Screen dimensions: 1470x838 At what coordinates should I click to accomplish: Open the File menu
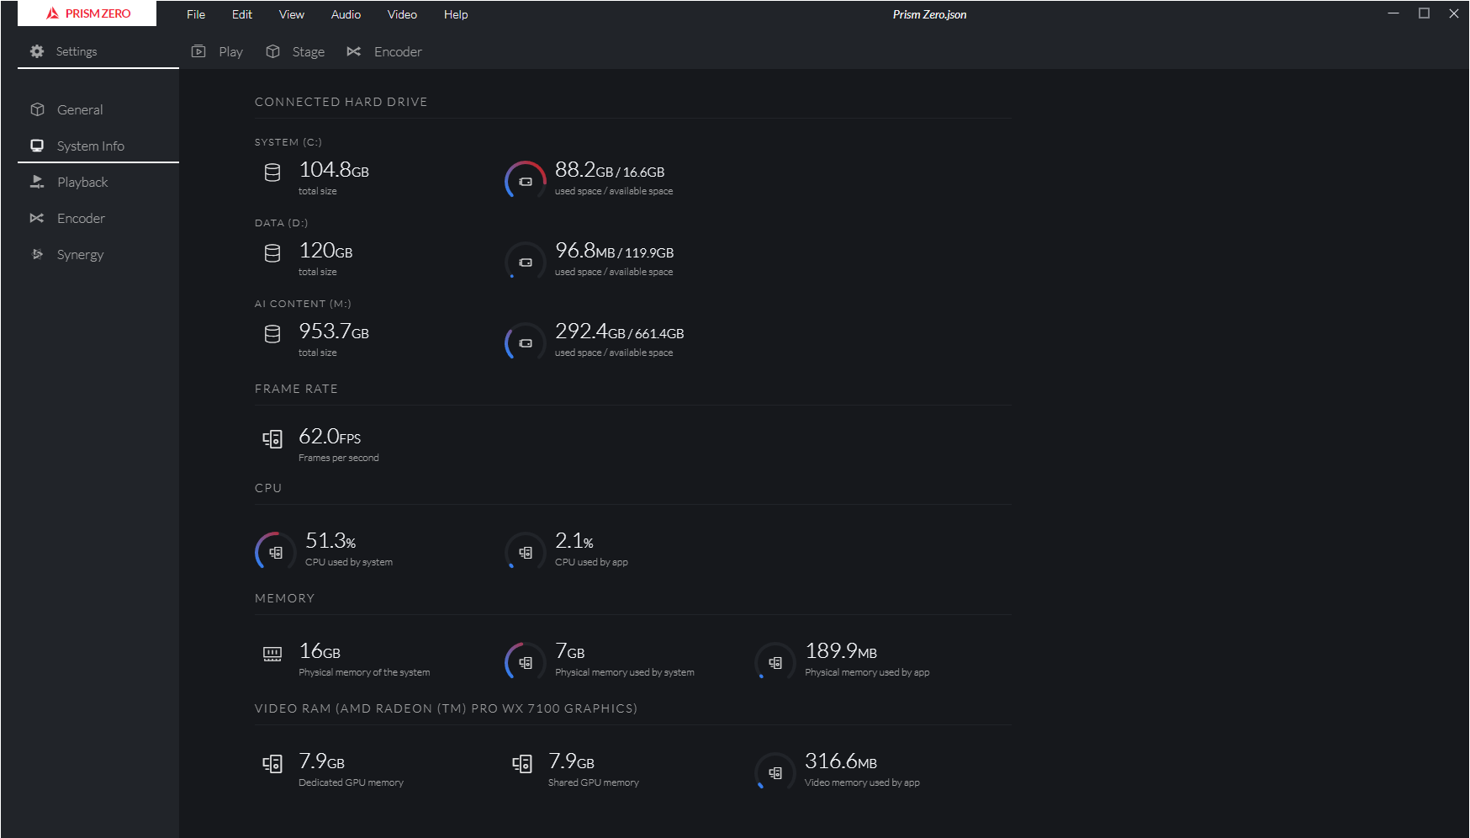(195, 14)
